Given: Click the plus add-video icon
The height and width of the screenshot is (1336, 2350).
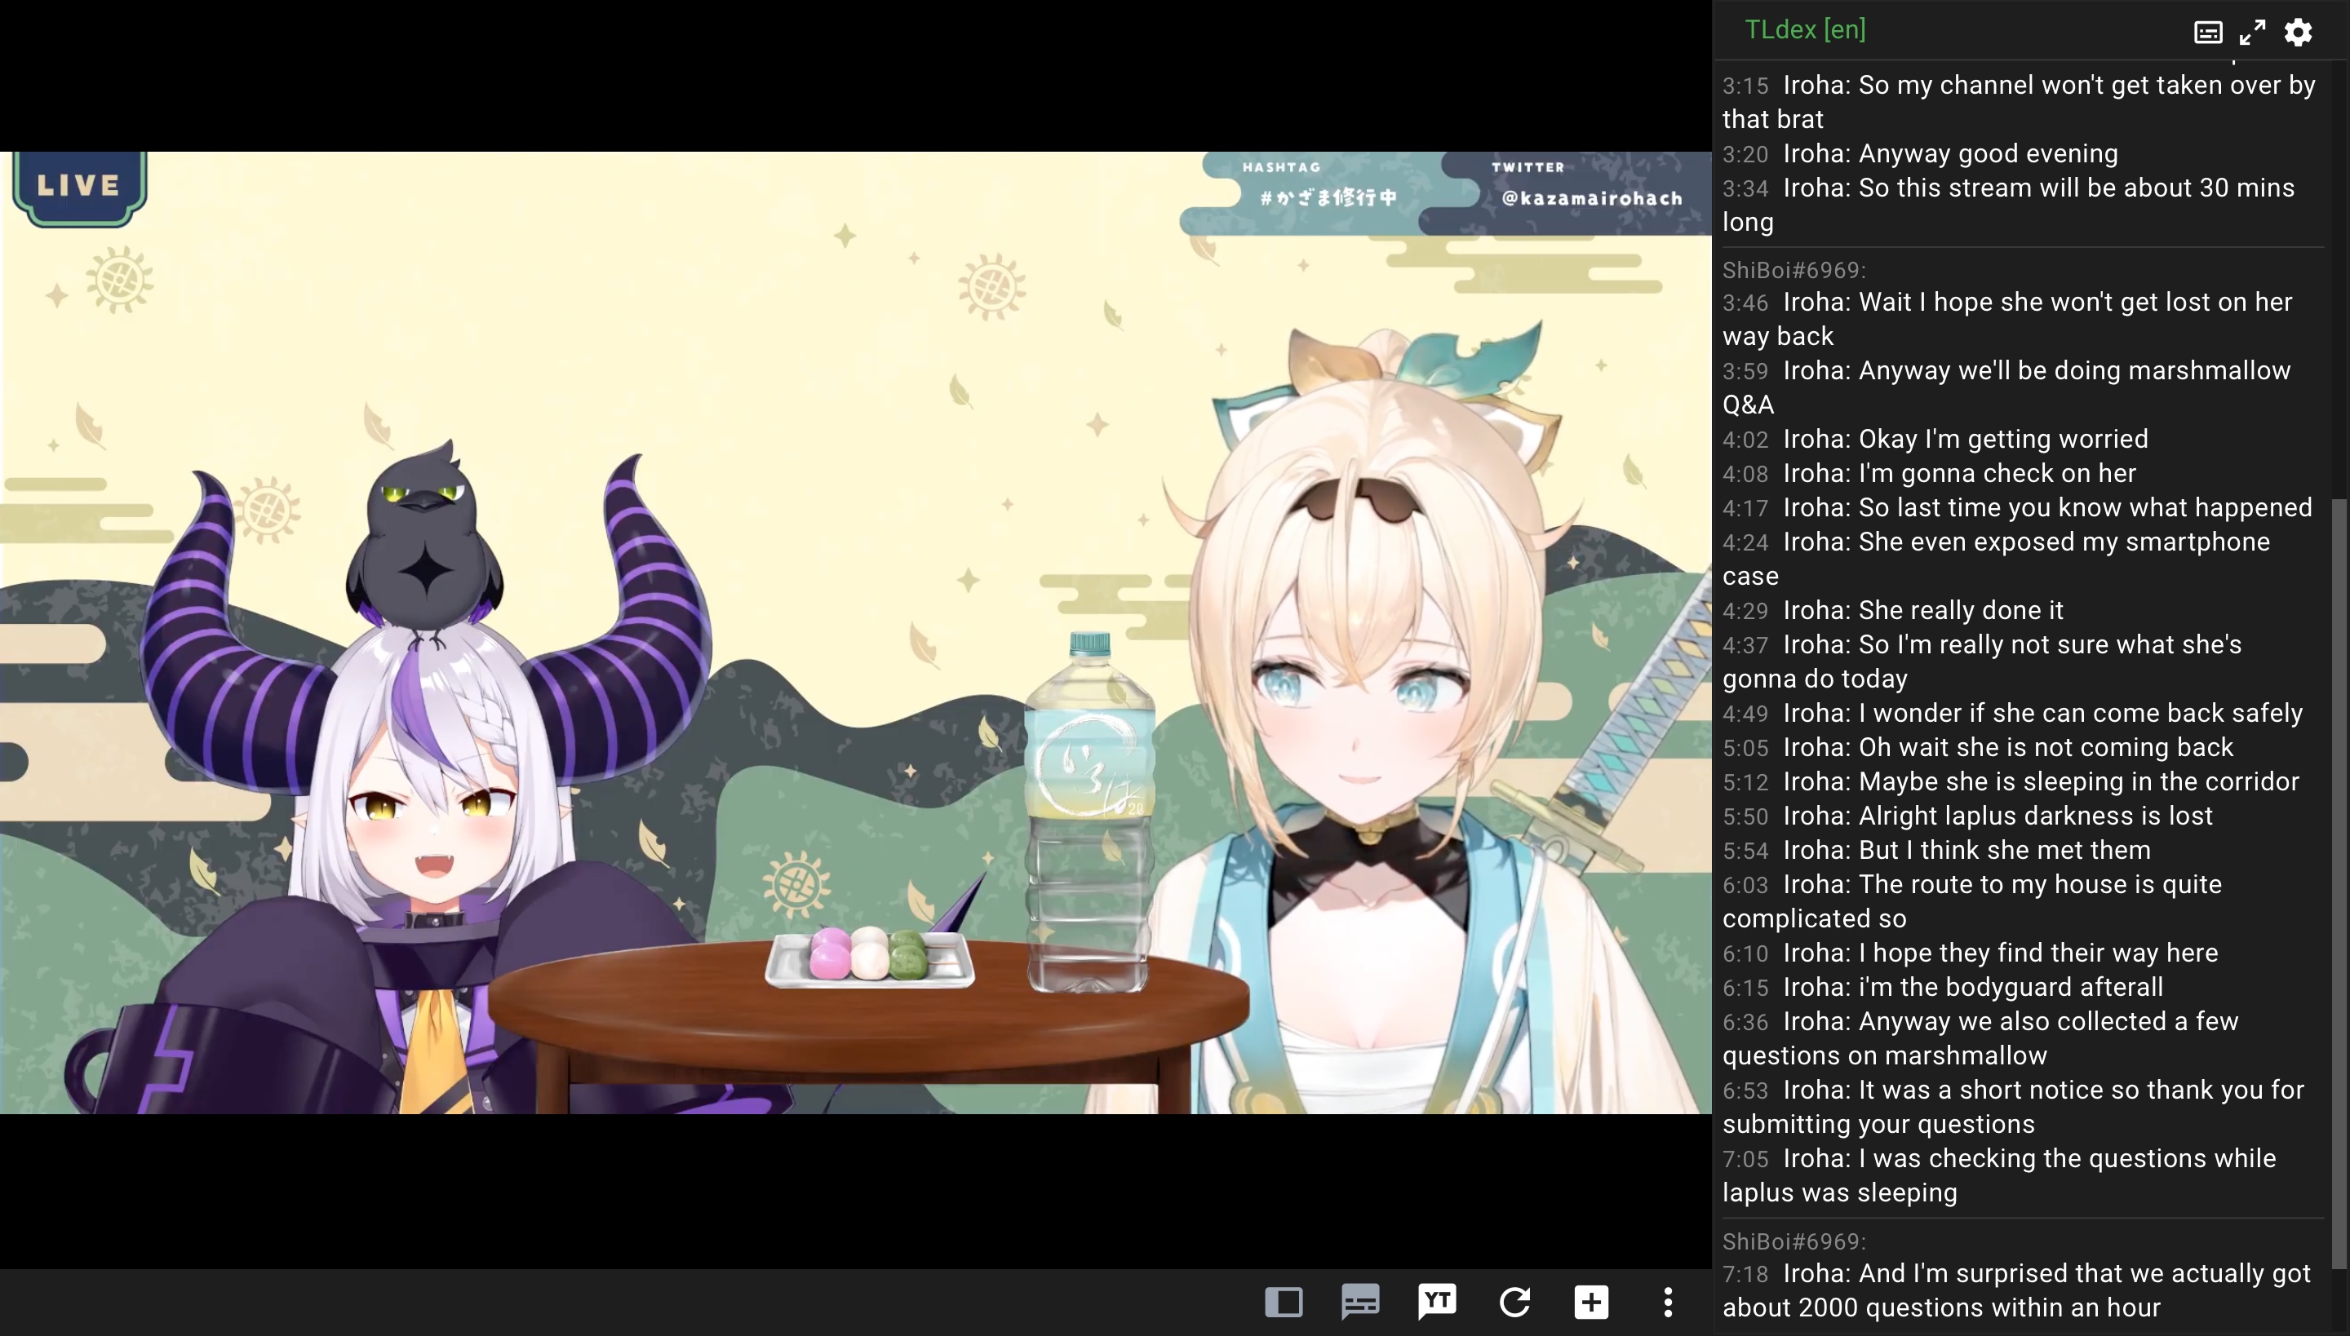Looking at the screenshot, I should (x=1591, y=1301).
